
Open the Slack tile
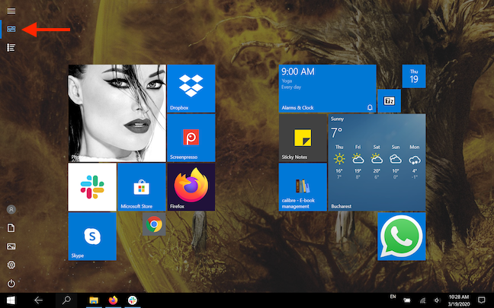pyautogui.click(x=92, y=187)
